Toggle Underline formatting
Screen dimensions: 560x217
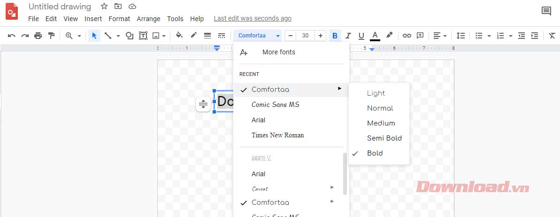(x=361, y=36)
